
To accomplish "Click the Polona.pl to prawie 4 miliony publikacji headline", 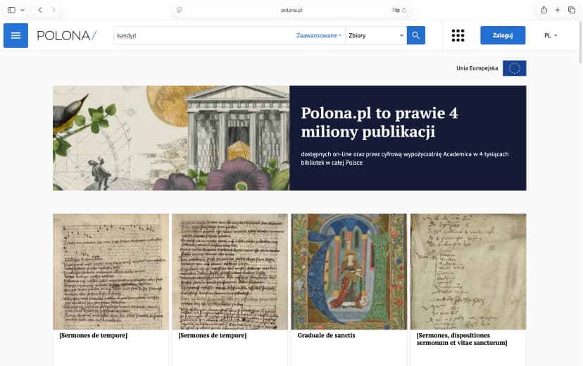I will pos(380,122).
